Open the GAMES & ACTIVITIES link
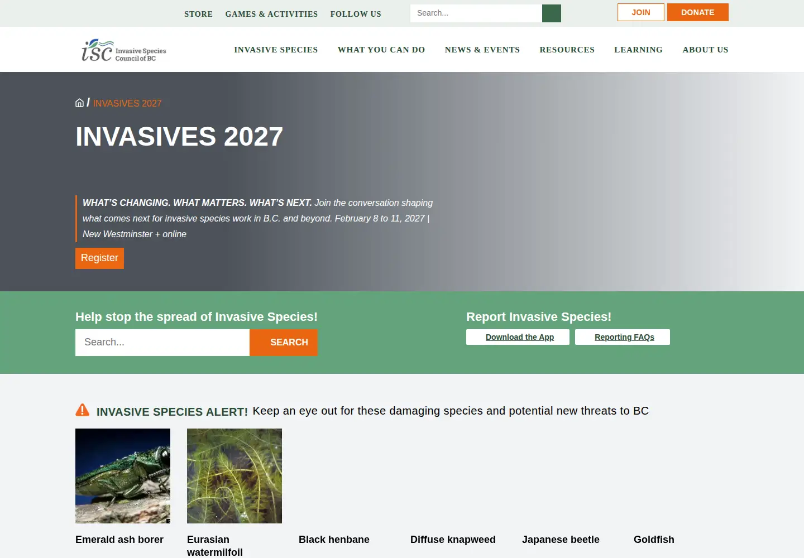The height and width of the screenshot is (558, 804). coord(271,14)
